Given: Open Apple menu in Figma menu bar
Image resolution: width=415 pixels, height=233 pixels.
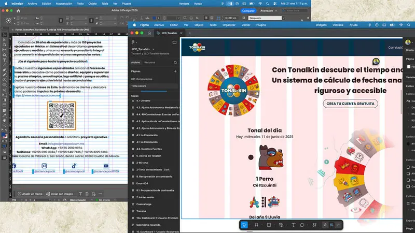Looking at the screenshot, I should 134,25.
